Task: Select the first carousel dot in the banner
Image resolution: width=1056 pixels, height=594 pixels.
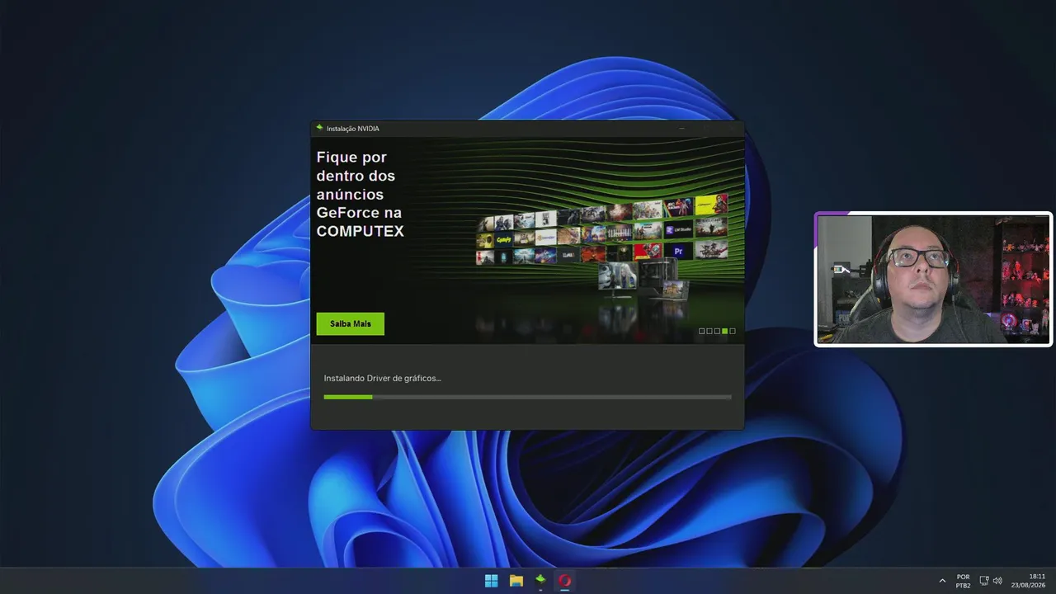Action: (701, 331)
